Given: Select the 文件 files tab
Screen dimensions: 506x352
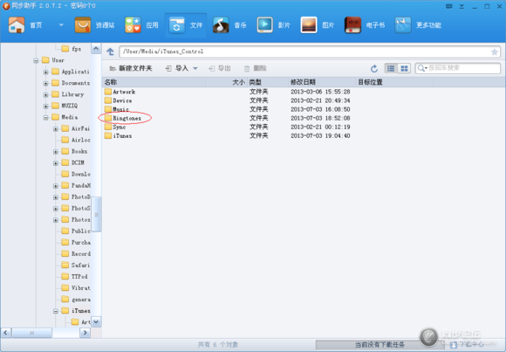Looking at the screenshot, I should point(186,25).
